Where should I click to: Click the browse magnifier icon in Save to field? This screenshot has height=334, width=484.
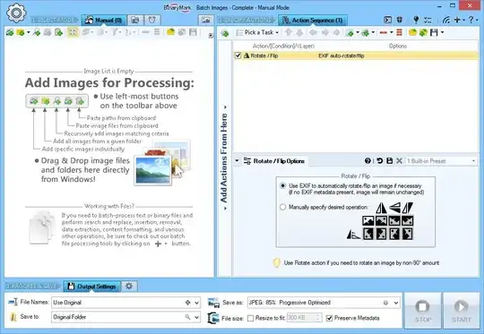point(187,317)
